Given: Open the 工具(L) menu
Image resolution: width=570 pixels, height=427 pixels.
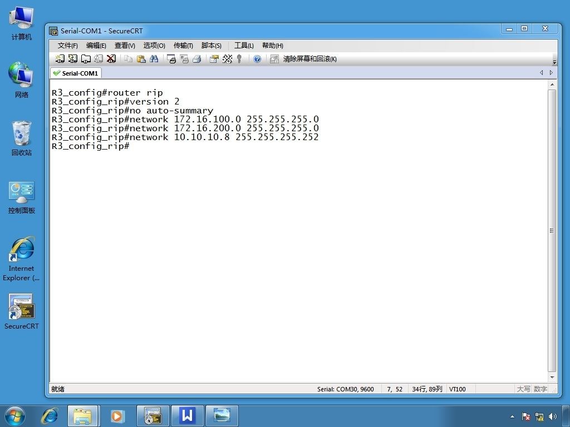Looking at the screenshot, I should pyautogui.click(x=244, y=46).
